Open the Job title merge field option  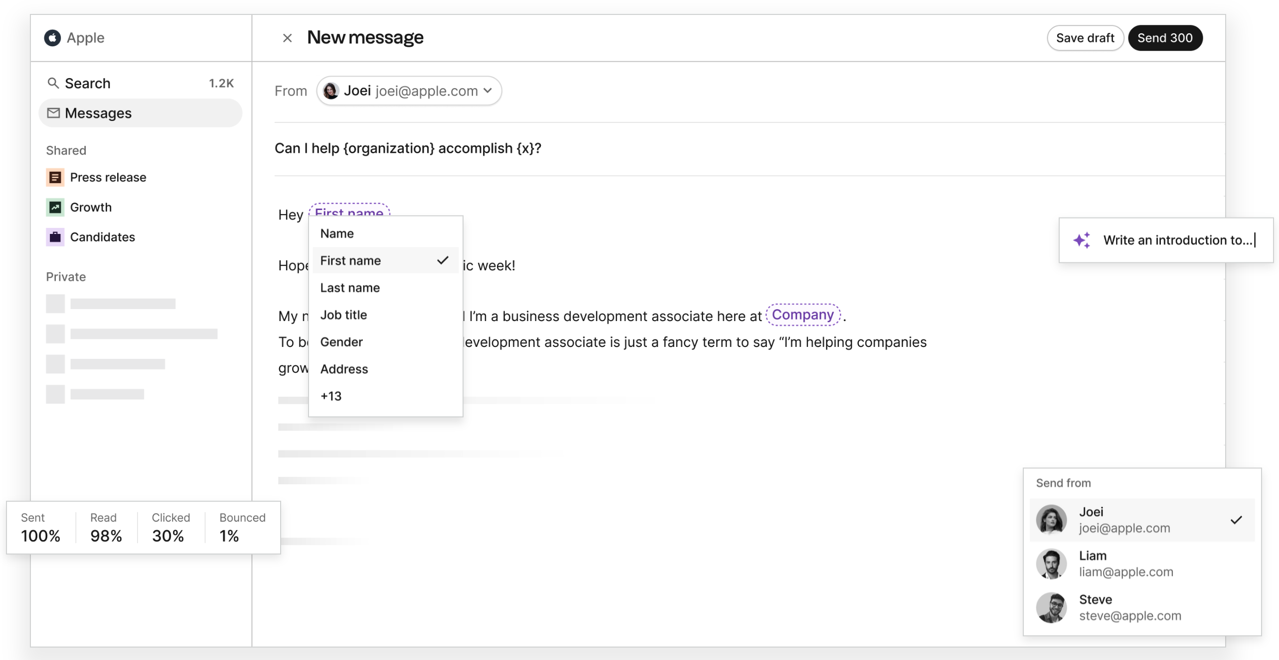pos(343,315)
